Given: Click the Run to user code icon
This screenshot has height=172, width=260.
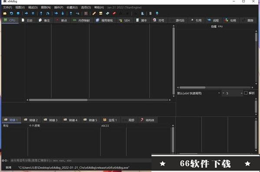Looking at the screenshot, I should 77,13.
